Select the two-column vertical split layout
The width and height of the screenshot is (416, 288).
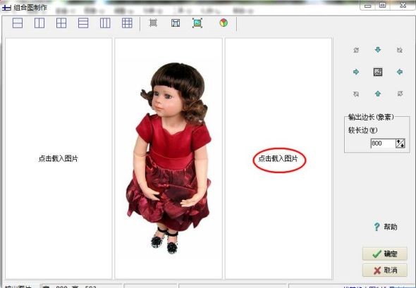(x=39, y=23)
